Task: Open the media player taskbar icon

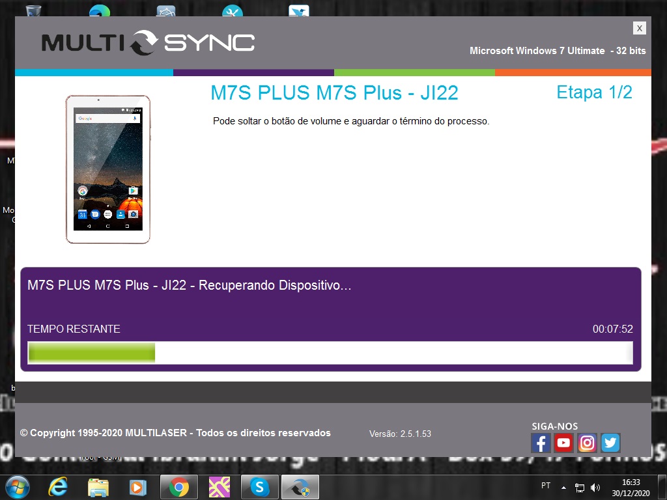Action: [x=138, y=487]
